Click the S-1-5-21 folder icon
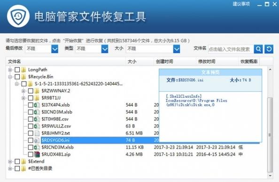The height and width of the screenshot is (182, 279). coord(30,84)
